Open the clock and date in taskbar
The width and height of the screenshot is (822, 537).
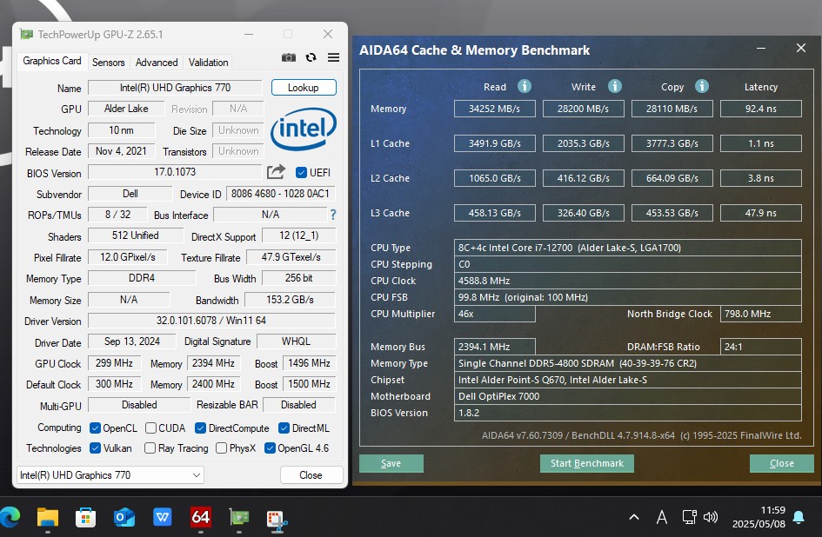[x=758, y=517]
